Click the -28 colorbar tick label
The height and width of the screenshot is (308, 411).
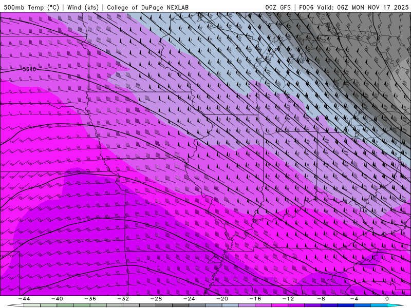[156, 299]
